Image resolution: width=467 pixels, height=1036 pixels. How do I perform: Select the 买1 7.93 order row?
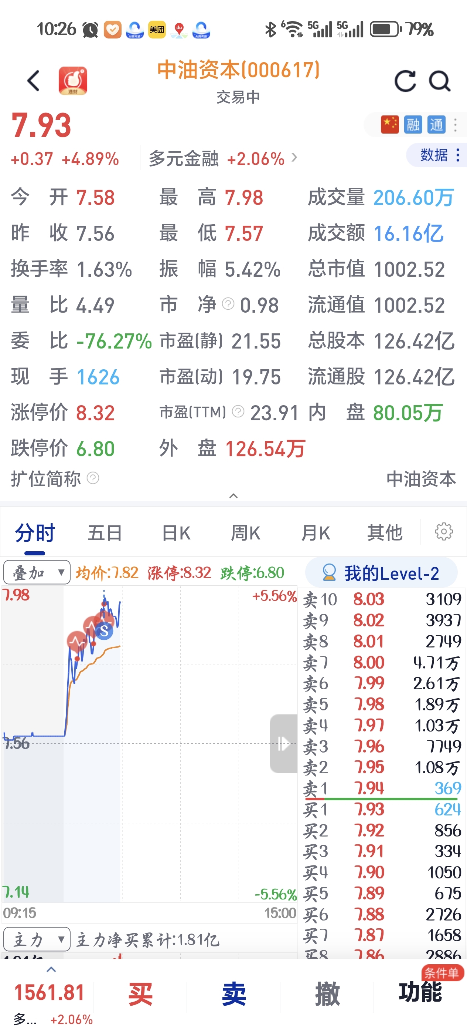(x=382, y=809)
